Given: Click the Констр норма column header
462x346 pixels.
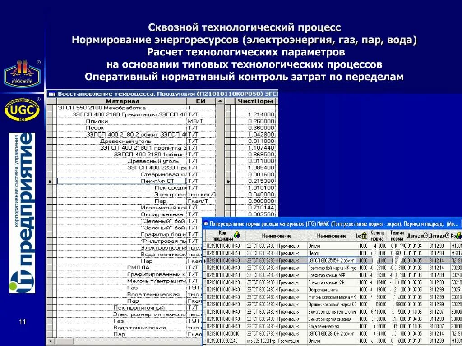Looking at the screenshot, I should point(378,235).
